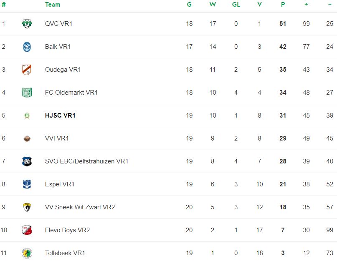Select the VV Sneek Wit Zwart crest
Screen dimensions: 337x261
(x=27, y=207)
